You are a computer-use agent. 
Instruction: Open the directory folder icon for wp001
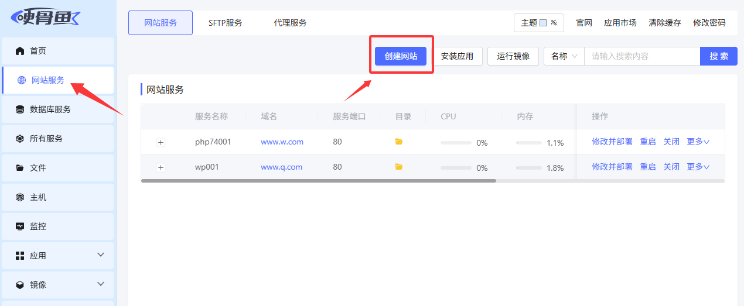click(399, 167)
